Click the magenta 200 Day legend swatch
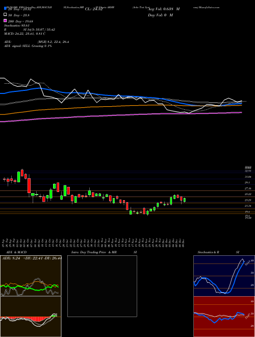This screenshot has height=337, width=255. pos(6,20)
